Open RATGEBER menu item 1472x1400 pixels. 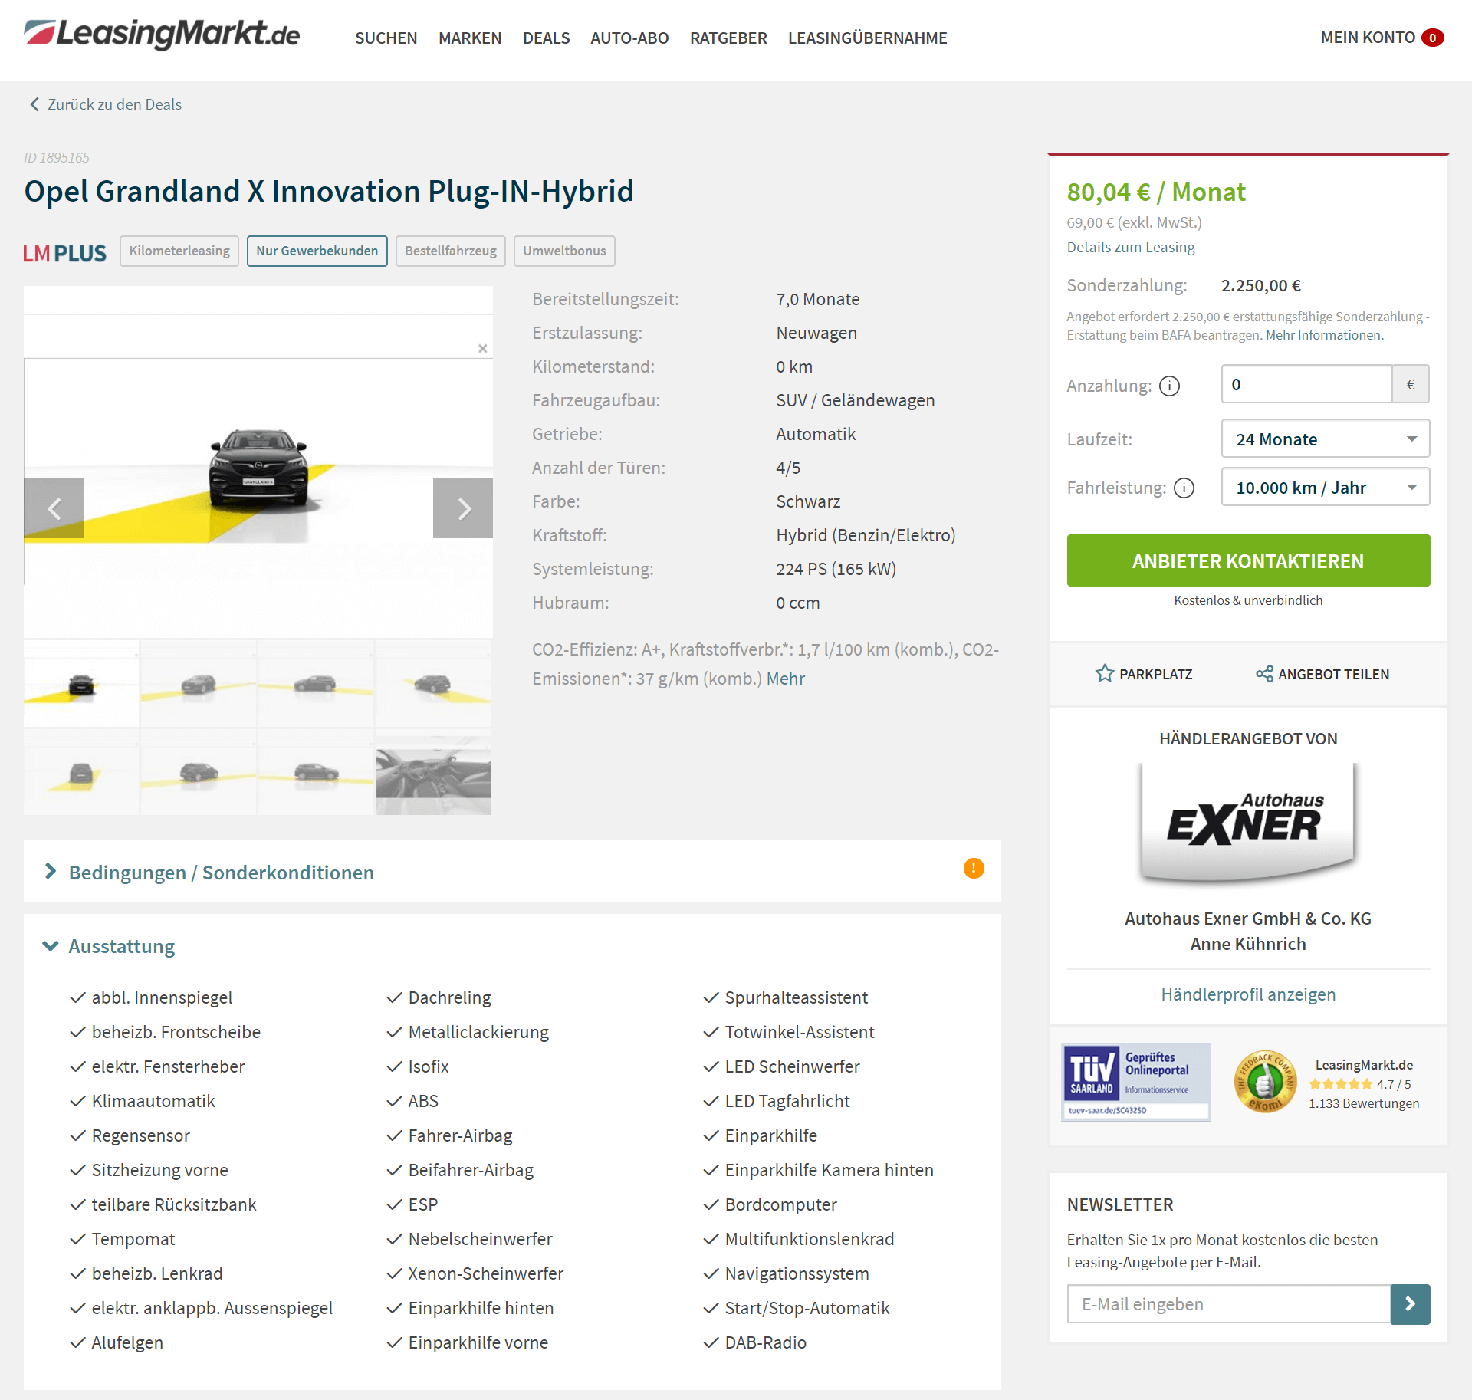[x=728, y=38]
